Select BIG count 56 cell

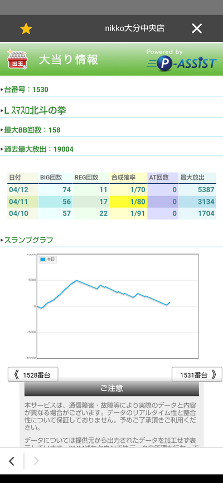point(55,202)
